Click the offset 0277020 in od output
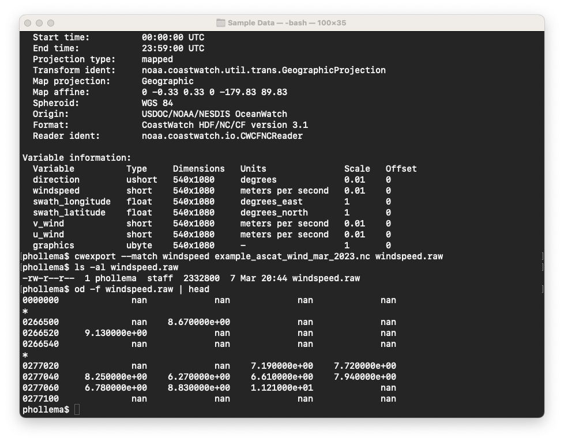The width and height of the screenshot is (564, 442). tap(40, 366)
